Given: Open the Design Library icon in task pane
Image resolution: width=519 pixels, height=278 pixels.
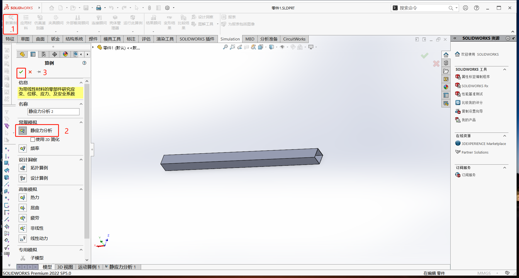Looking at the screenshot, I should 446,63.
